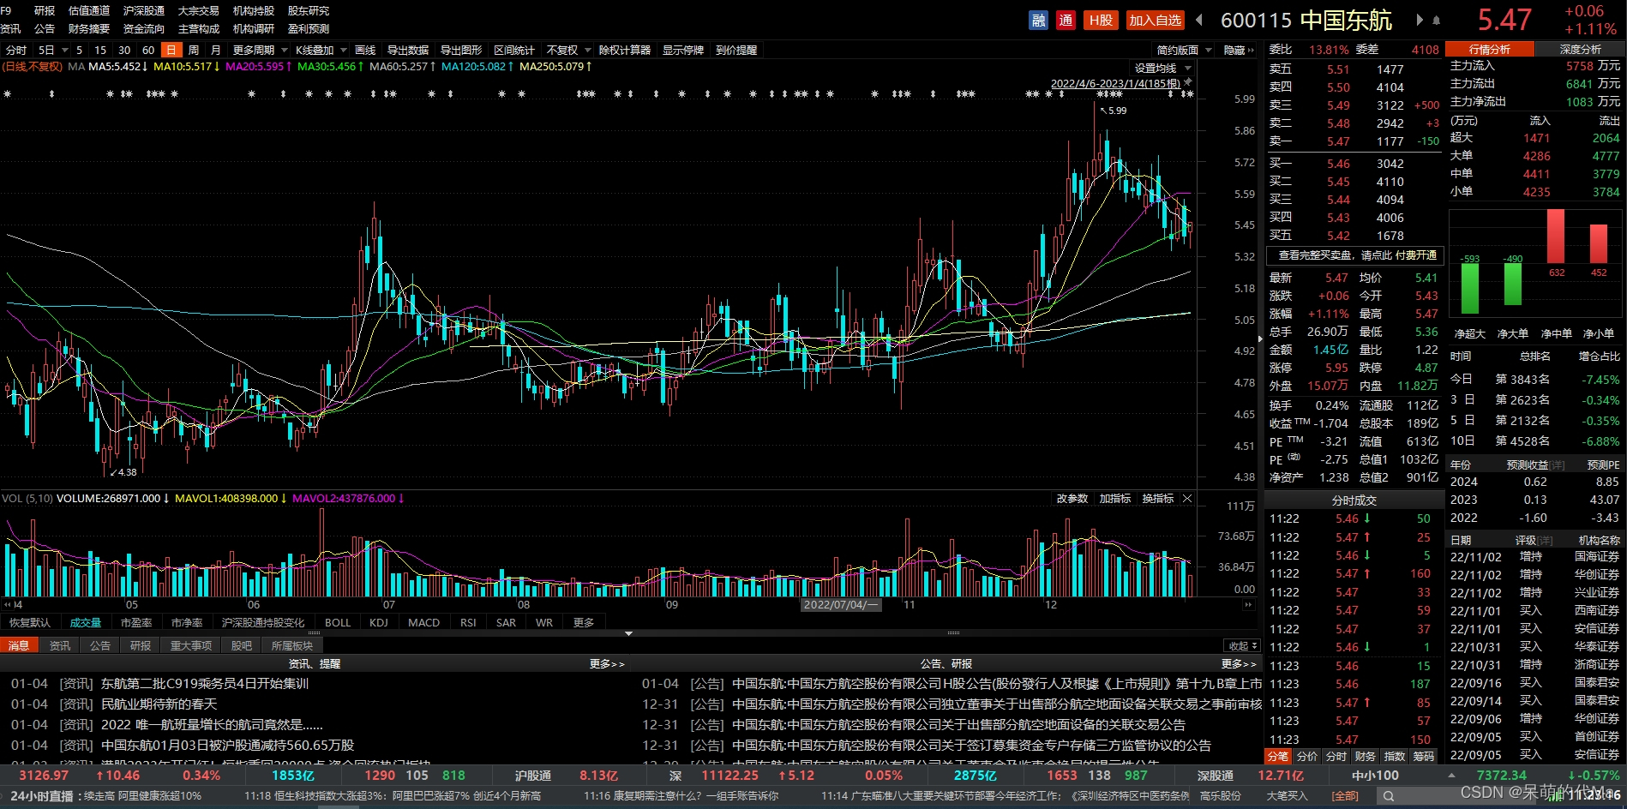This screenshot has width=1627, height=809.
Task: Select the monthly 月 K-line period
Action: point(216,50)
